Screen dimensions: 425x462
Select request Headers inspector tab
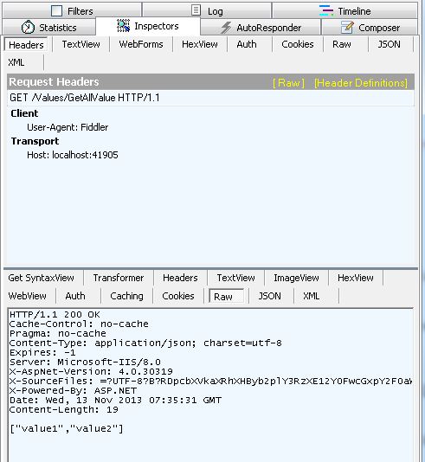[x=26, y=45]
